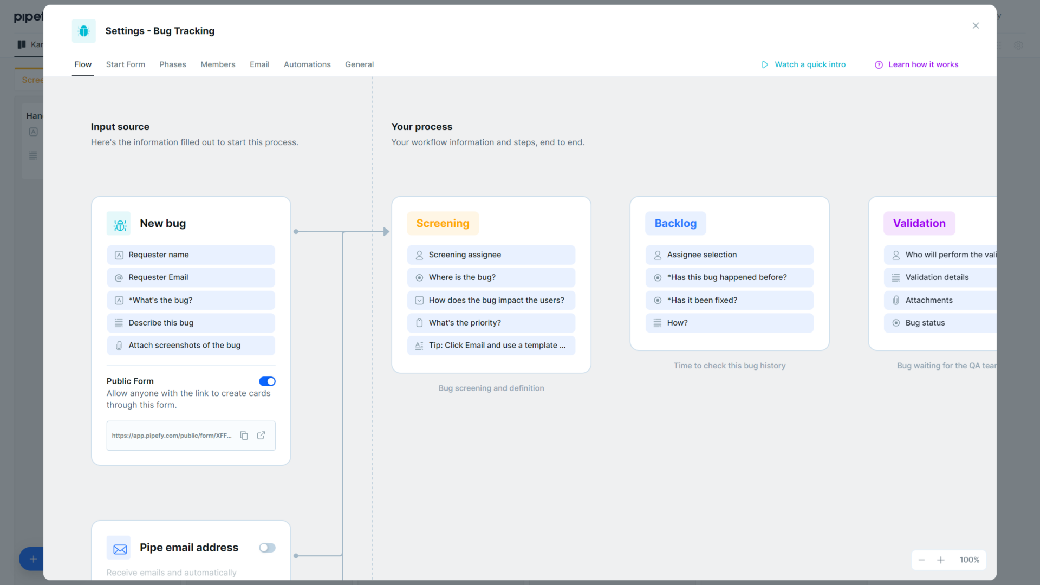The width and height of the screenshot is (1040, 585).
Task: Switch to the Start Form tab
Action: [x=126, y=64]
